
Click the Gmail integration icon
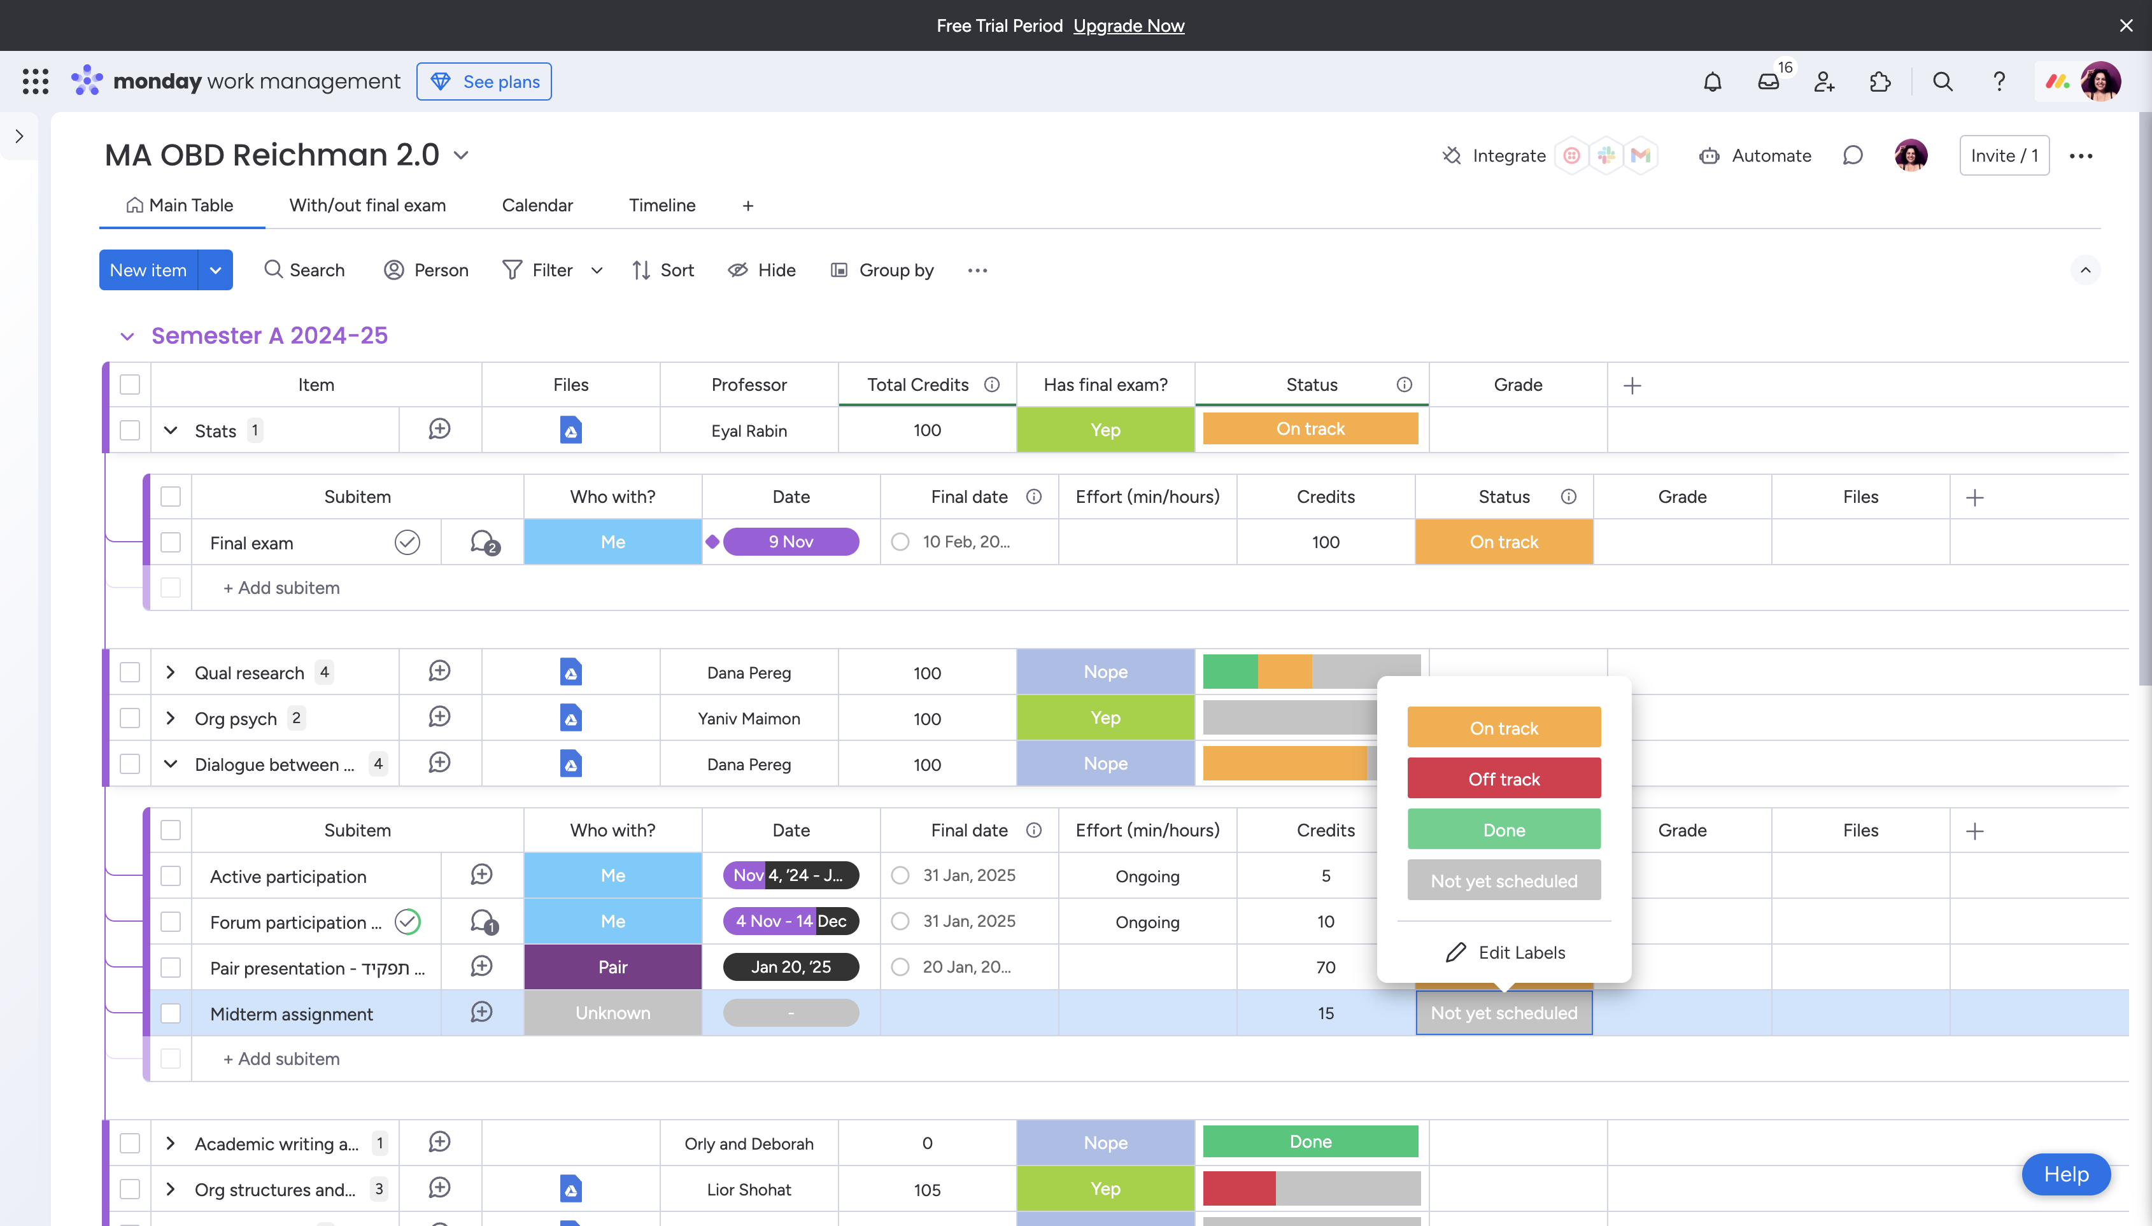click(x=1640, y=156)
